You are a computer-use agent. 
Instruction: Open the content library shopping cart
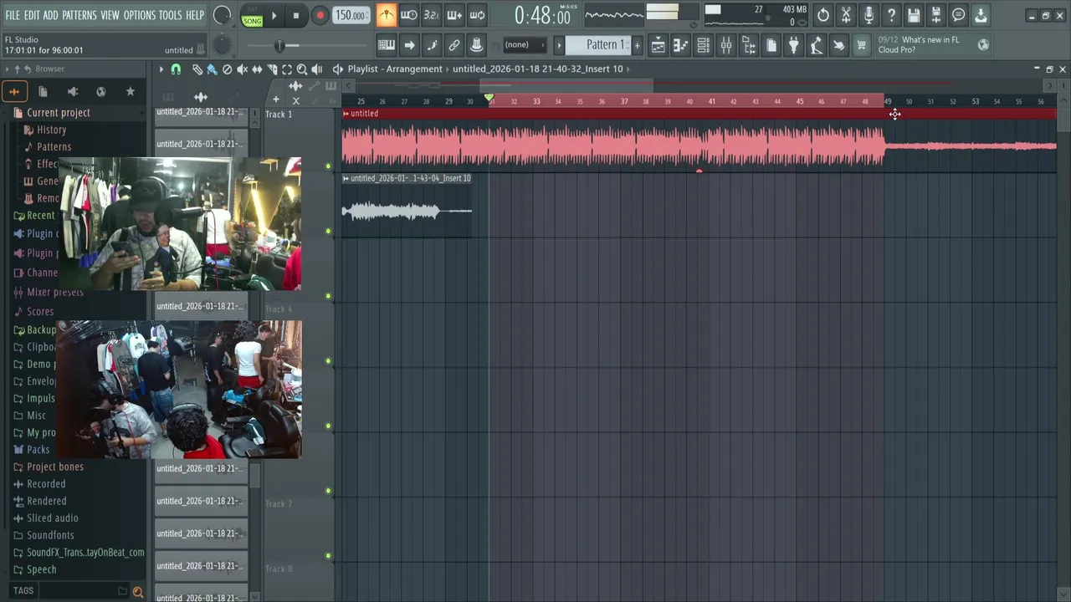[x=862, y=45]
